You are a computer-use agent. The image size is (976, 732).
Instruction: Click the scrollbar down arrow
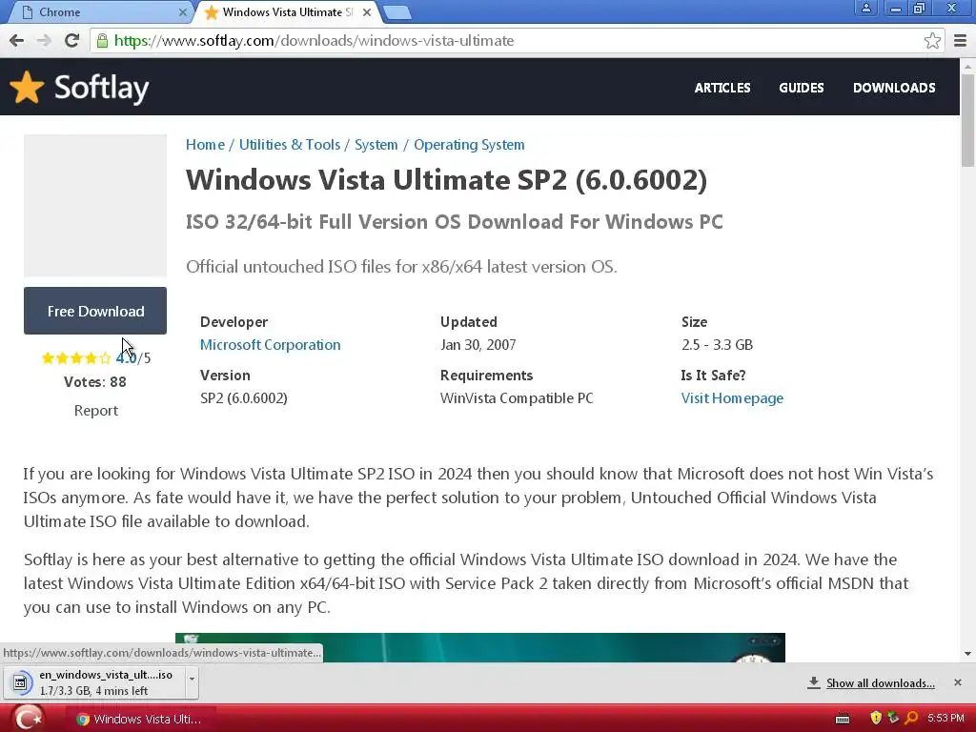[x=967, y=654]
